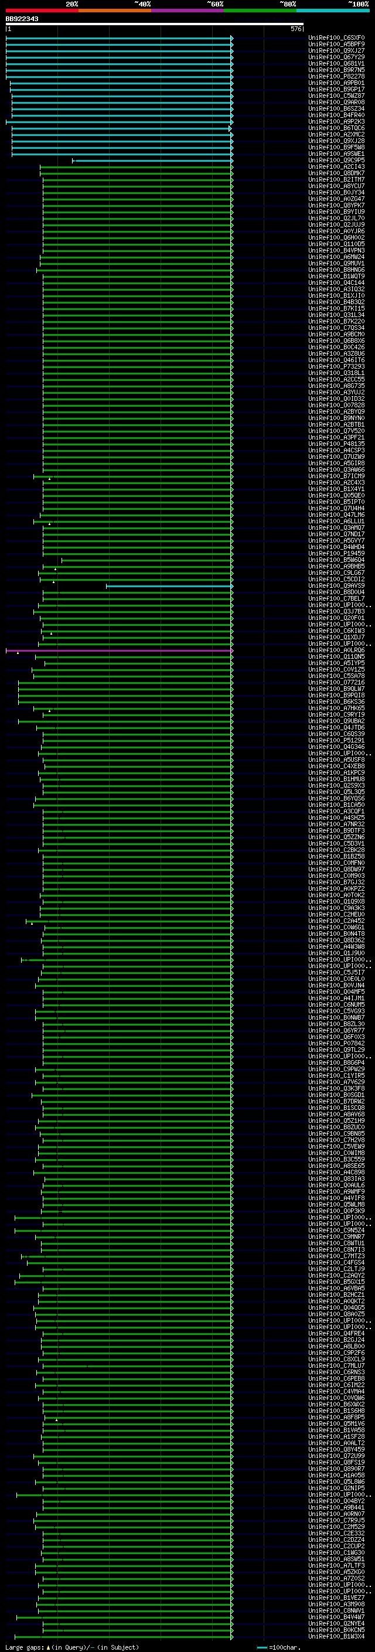Viewport: 375px width, 1652px height.
Task: Click the query name BB922343
Action: [x=22, y=19]
